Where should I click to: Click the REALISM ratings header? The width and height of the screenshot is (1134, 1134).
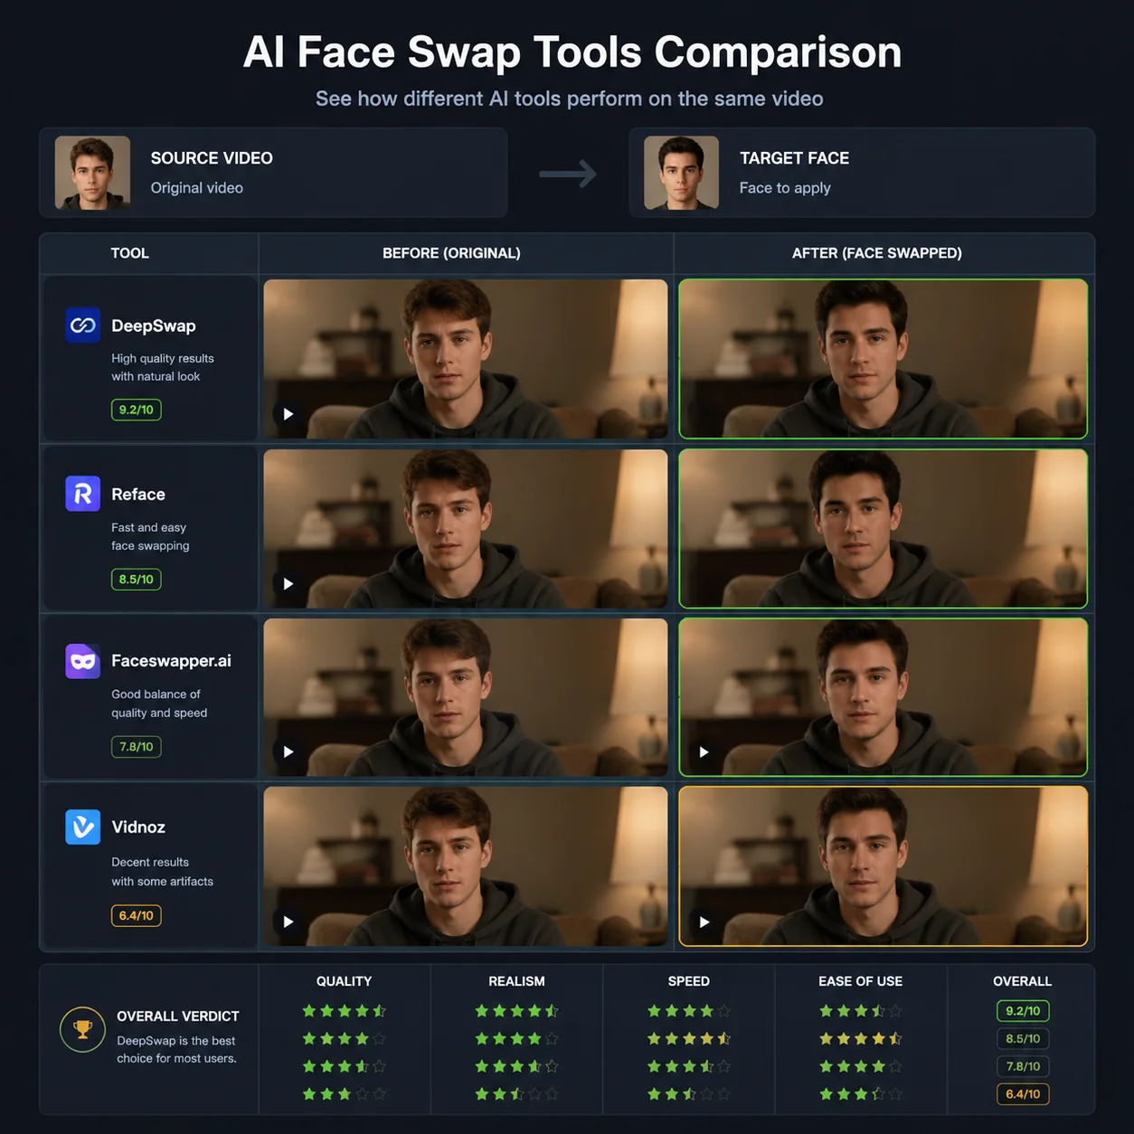tap(516, 981)
